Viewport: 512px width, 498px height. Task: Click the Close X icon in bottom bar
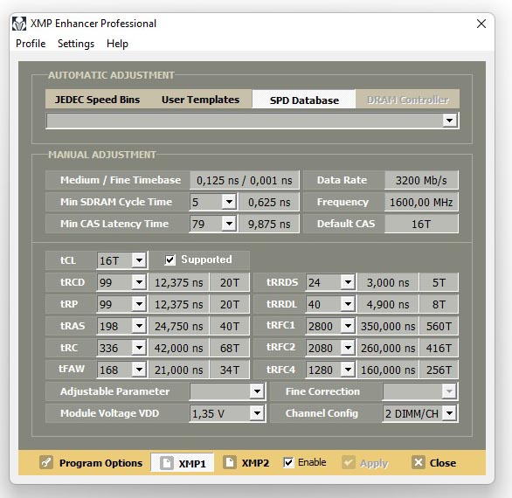click(418, 462)
